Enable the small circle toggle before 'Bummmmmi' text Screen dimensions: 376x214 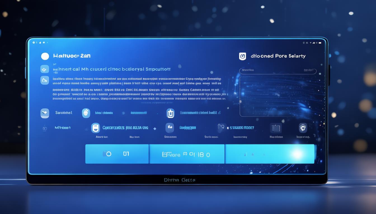pos(123,113)
